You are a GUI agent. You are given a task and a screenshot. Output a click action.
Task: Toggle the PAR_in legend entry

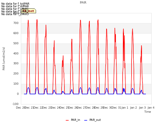pyautogui.click(x=73, y=120)
